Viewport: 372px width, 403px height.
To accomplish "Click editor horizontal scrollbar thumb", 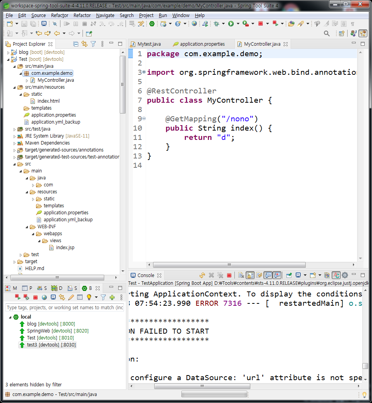I will tap(229, 265).
